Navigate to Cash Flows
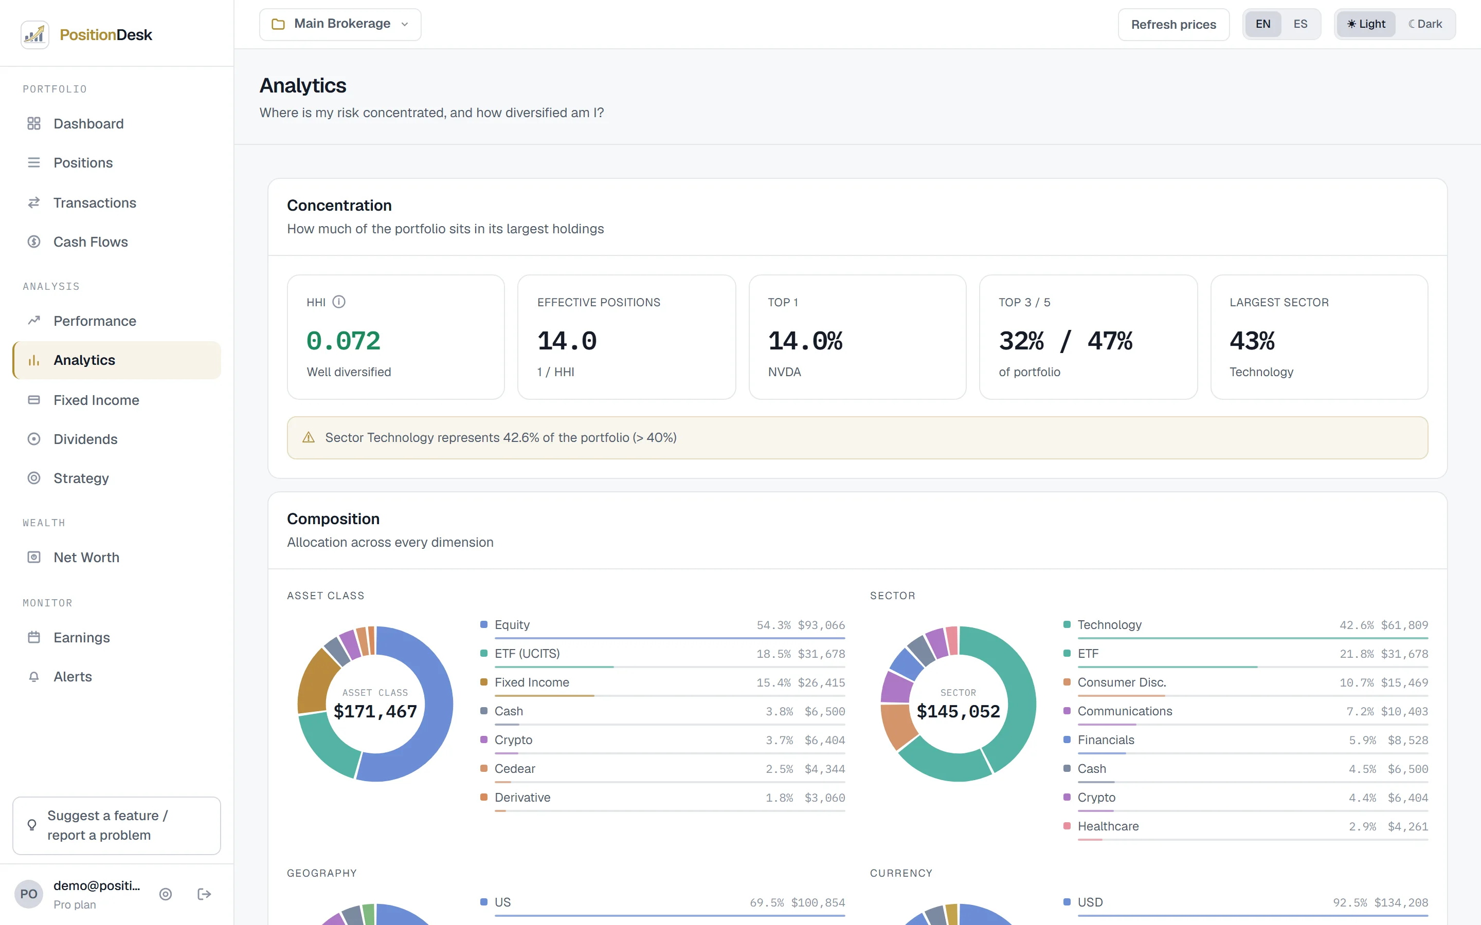The height and width of the screenshot is (925, 1481). point(116,242)
